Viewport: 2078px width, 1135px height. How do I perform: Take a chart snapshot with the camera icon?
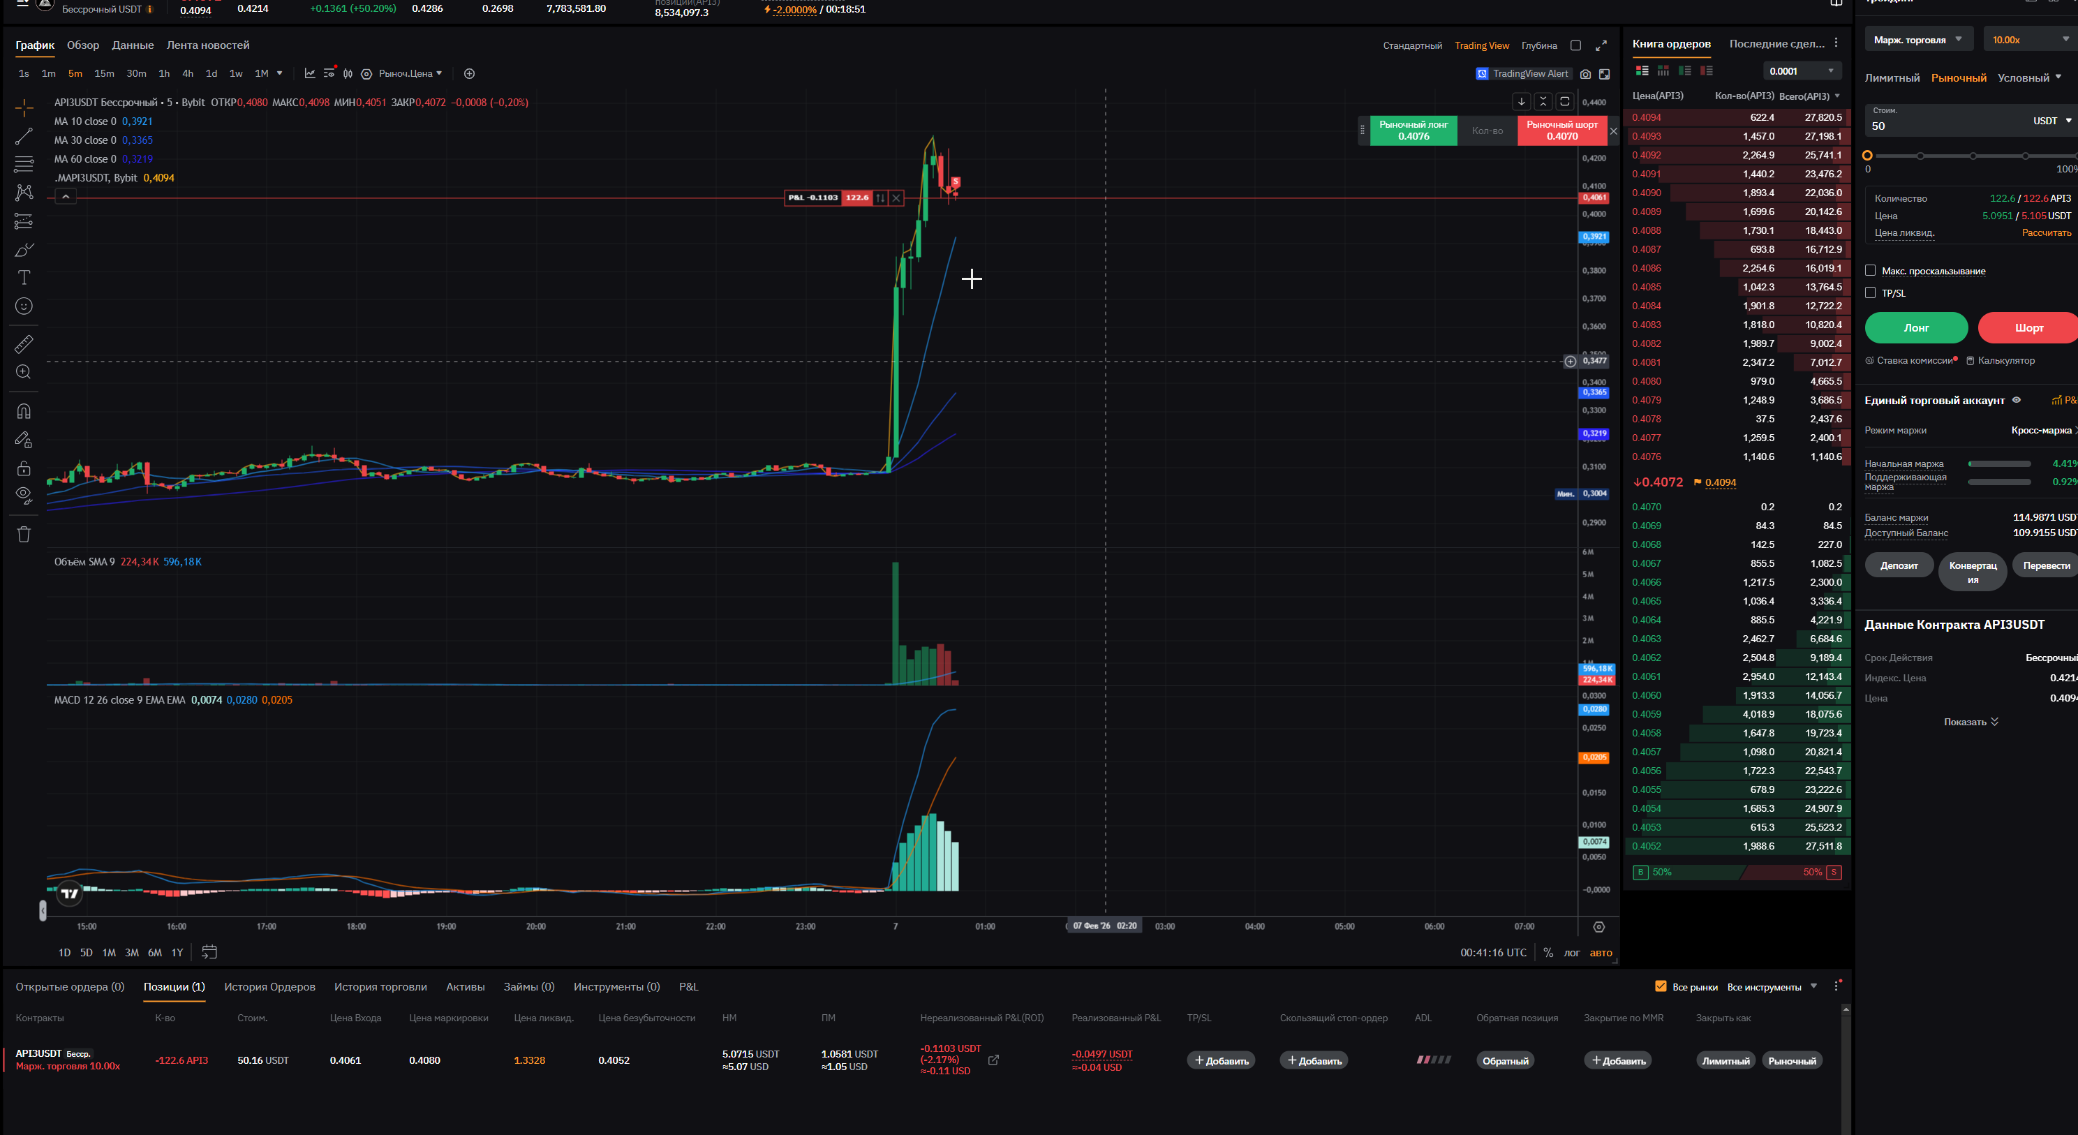click(1585, 74)
